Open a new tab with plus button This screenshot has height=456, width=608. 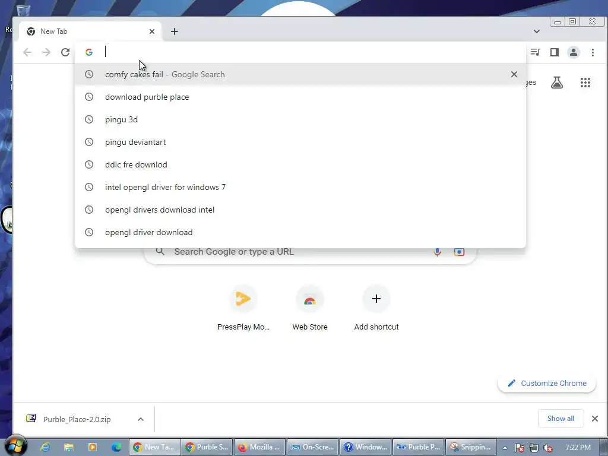coord(175,31)
